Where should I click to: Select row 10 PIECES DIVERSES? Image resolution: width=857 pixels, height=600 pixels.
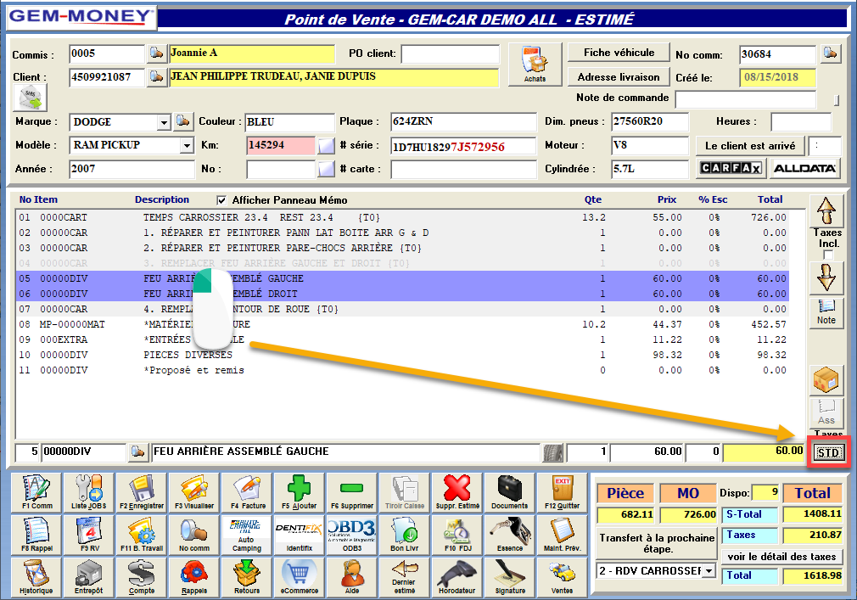point(403,356)
